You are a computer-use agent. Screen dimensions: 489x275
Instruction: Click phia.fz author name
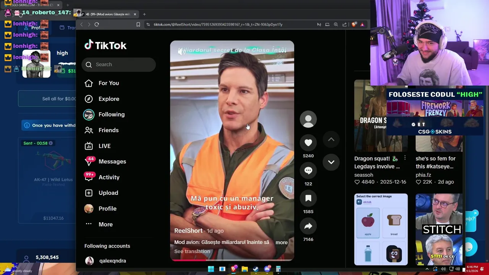[x=423, y=175]
